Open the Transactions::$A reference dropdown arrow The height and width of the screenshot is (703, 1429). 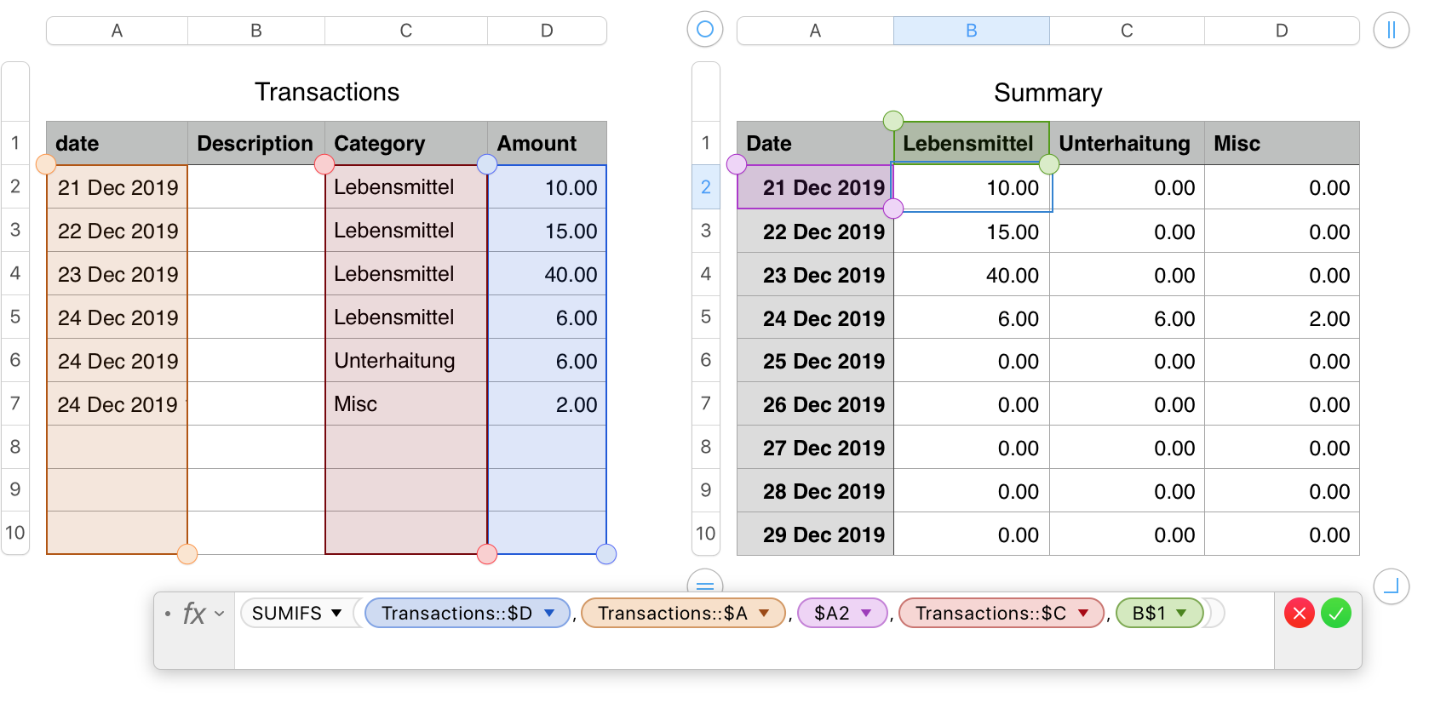coord(765,614)
